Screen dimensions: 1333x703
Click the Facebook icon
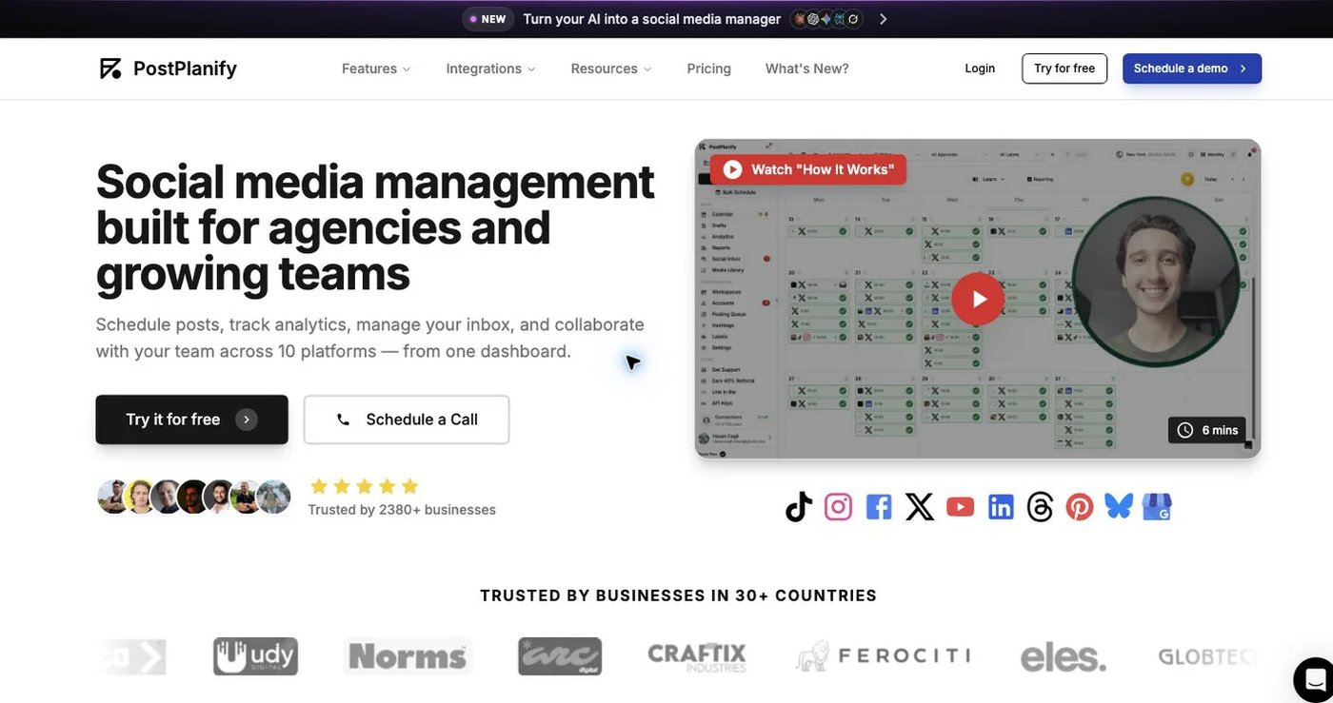879,507
